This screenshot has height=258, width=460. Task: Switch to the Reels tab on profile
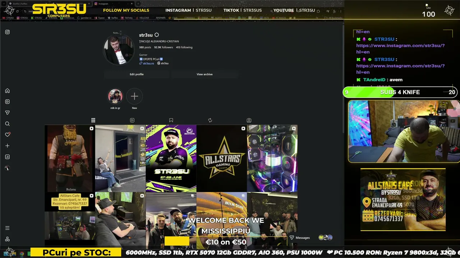coord(132,120)
